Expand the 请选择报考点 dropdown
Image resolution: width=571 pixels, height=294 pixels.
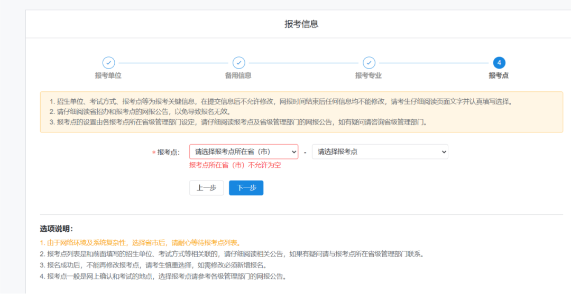380,152
